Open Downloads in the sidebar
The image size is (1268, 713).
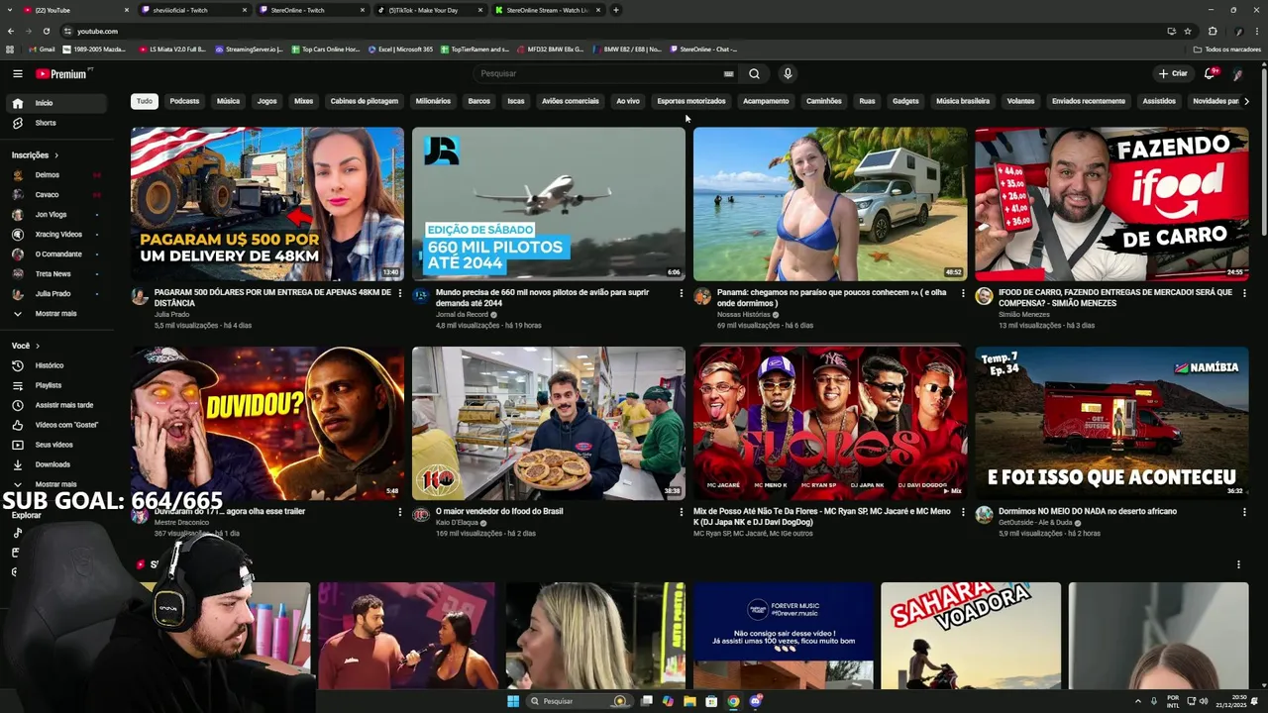click(58, 464)
